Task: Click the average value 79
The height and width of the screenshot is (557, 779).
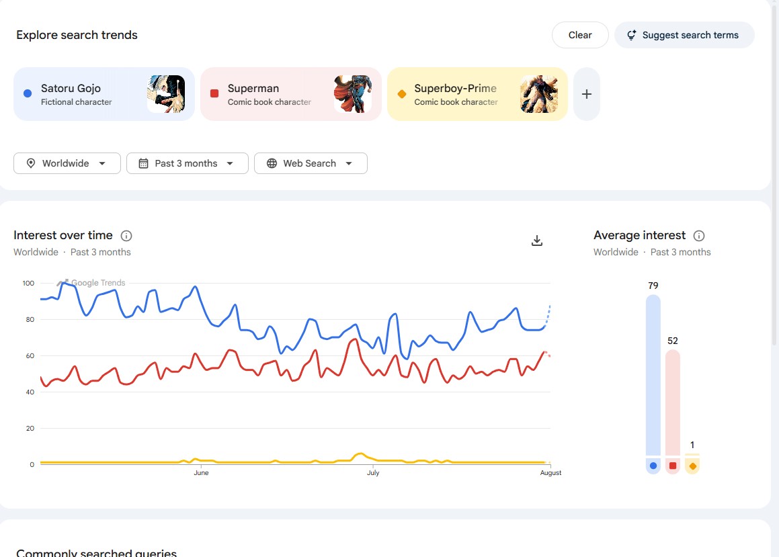Action: (x=653, y=286)
